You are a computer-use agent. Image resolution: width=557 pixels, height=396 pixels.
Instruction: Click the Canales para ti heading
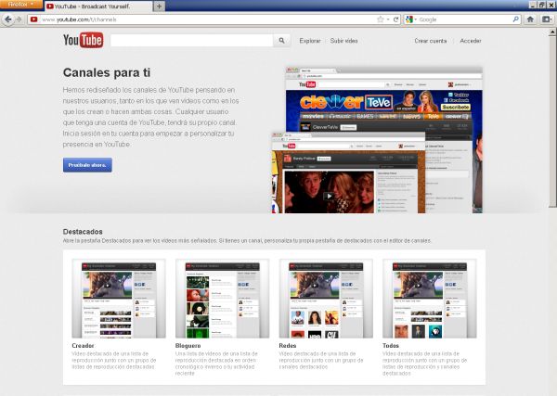[107, 72]
